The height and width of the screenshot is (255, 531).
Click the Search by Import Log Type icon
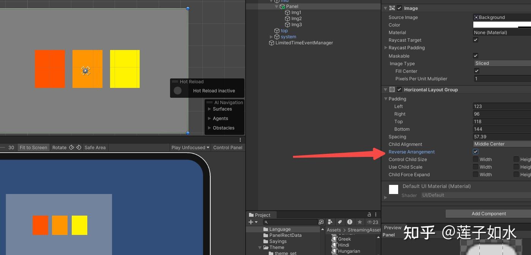(350, 222)
